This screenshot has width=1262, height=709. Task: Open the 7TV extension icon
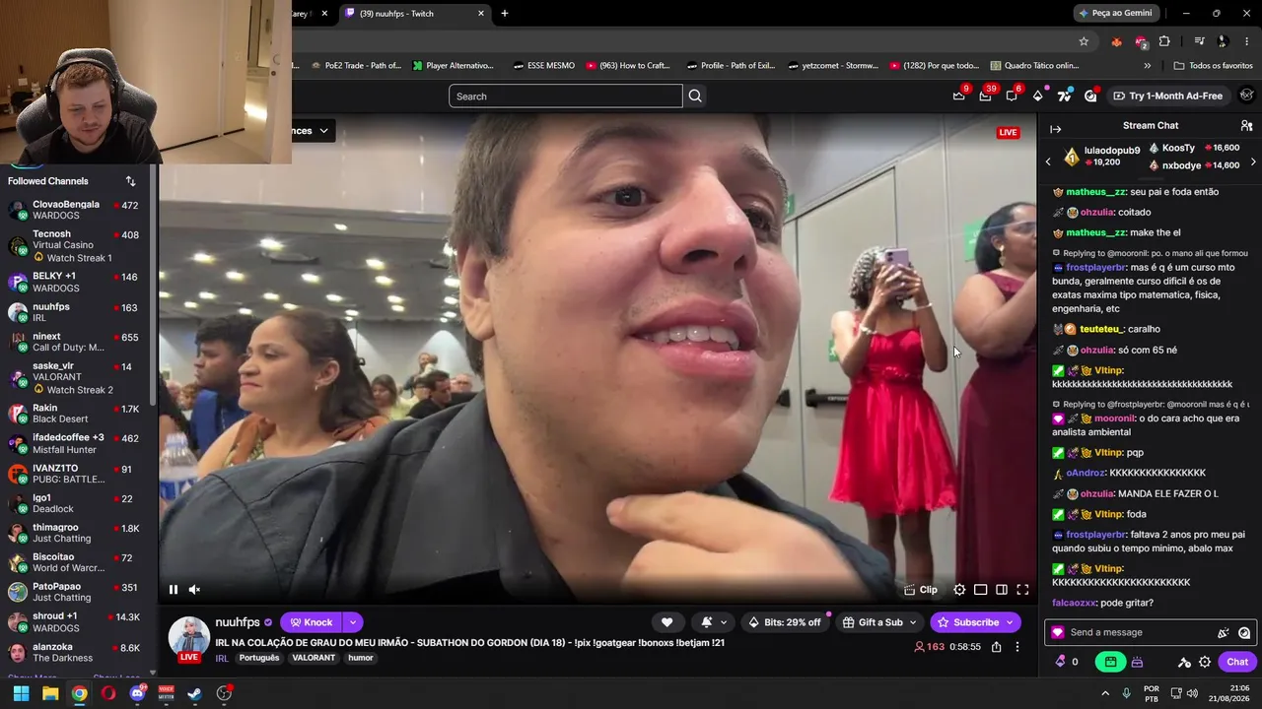[1064, 96]
